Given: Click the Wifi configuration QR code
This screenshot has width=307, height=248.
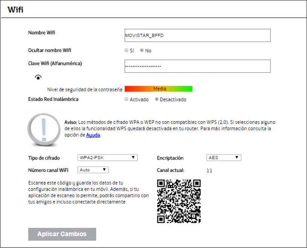Looking at the screenshot, I should (x=179, y=201).
